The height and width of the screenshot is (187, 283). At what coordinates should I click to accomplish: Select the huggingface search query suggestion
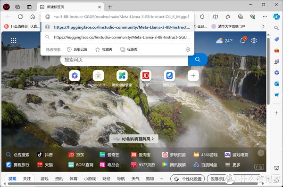point(117,37)
